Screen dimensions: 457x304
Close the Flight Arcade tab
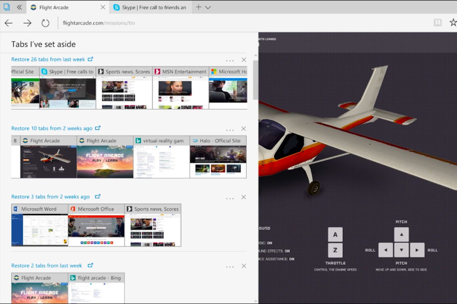tap(102, 7)
